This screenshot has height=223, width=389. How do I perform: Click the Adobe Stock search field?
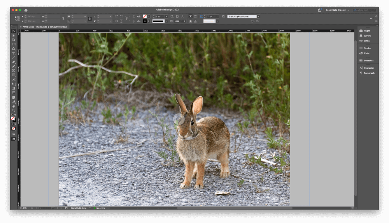(x=364, y=10)
